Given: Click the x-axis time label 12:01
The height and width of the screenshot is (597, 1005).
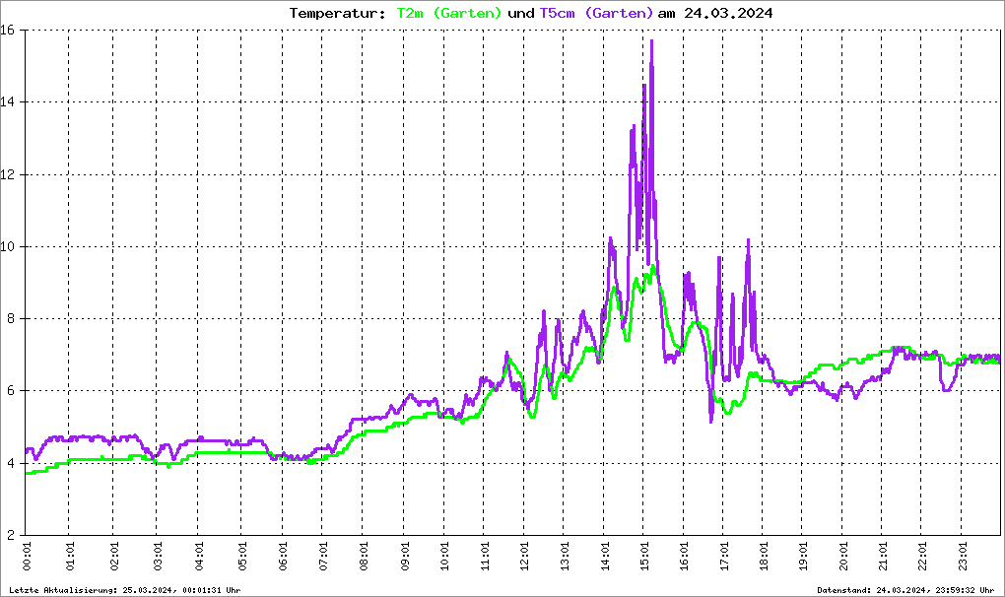Looking at the screenshot, I should 525,556.
